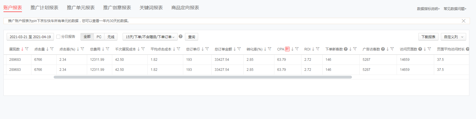Open the filter for 展现数 column

click(x=27, y=49)
